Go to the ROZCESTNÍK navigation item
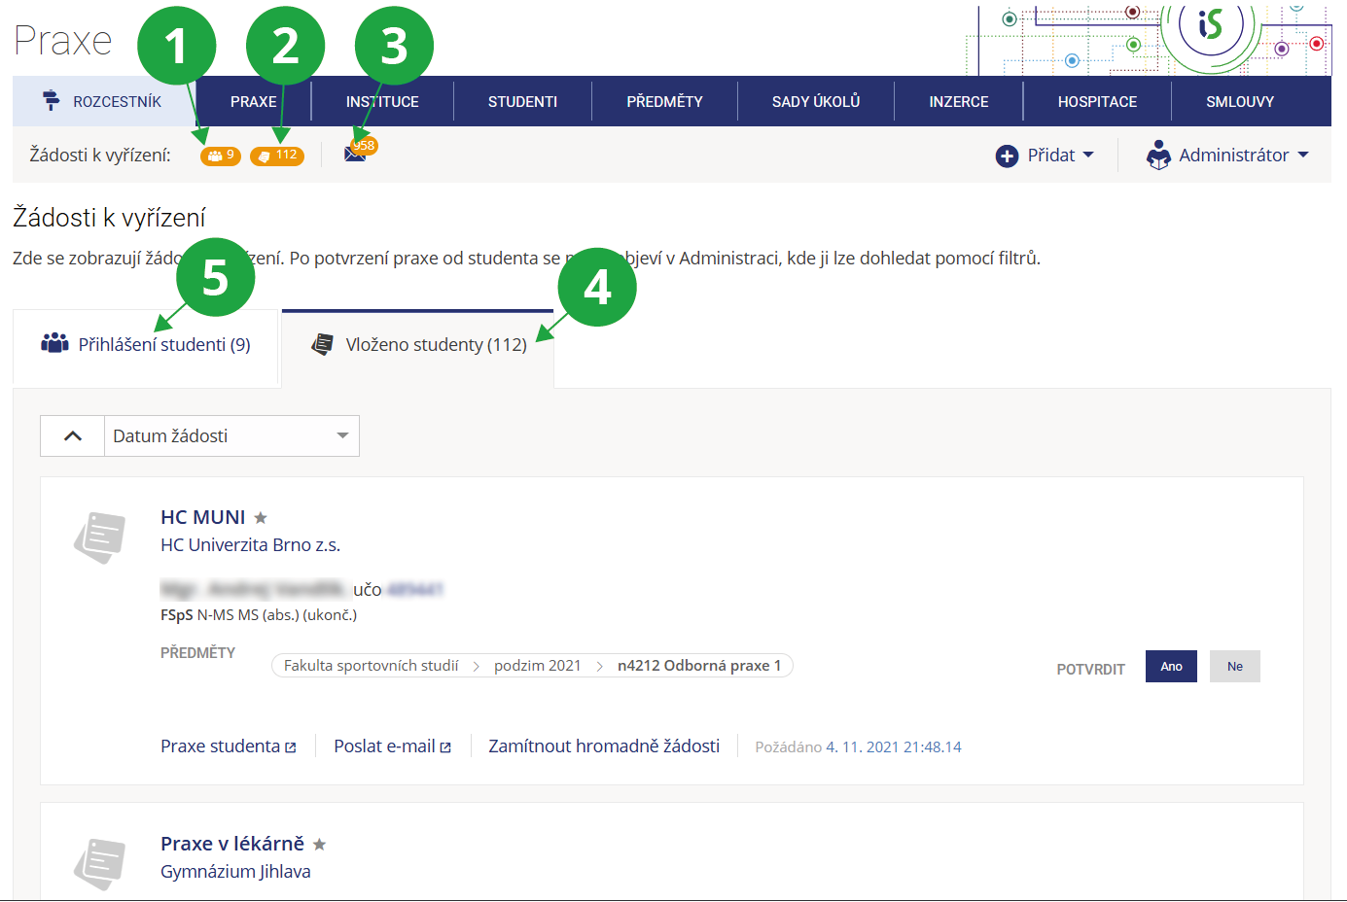Screen dimensions: 1347x902 [104, 102]
